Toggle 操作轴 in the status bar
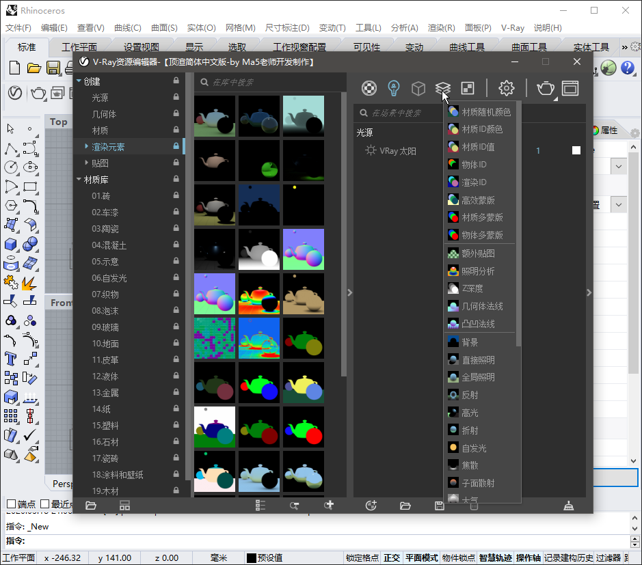 point(529,557)
